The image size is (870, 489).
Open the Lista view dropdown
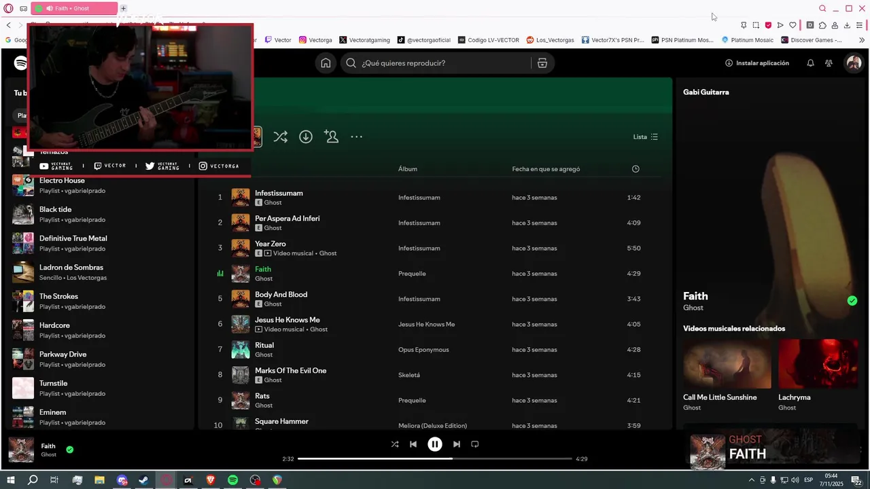646,137
